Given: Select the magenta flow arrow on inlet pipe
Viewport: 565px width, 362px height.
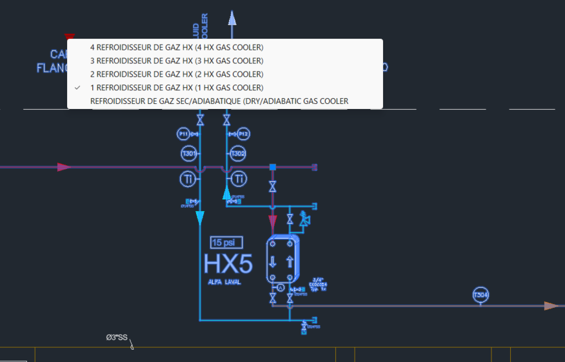Looking at the screenshot, I should pos(64,167).
